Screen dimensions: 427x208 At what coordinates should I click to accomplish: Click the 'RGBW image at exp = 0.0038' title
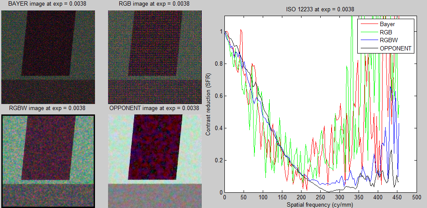coord(48,108)
